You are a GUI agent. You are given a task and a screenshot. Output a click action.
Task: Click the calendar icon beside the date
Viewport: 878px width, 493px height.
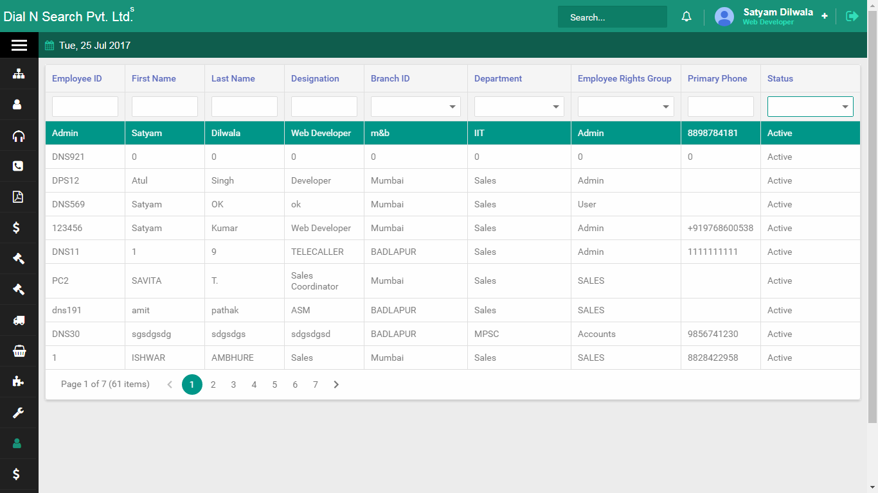click(x=49, y=46)
